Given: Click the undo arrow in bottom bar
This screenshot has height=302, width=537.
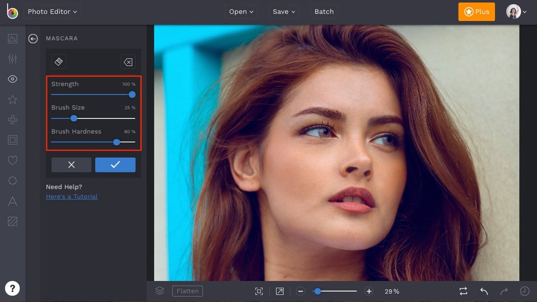Looking at the screenshot, I should tap(484, 291).
